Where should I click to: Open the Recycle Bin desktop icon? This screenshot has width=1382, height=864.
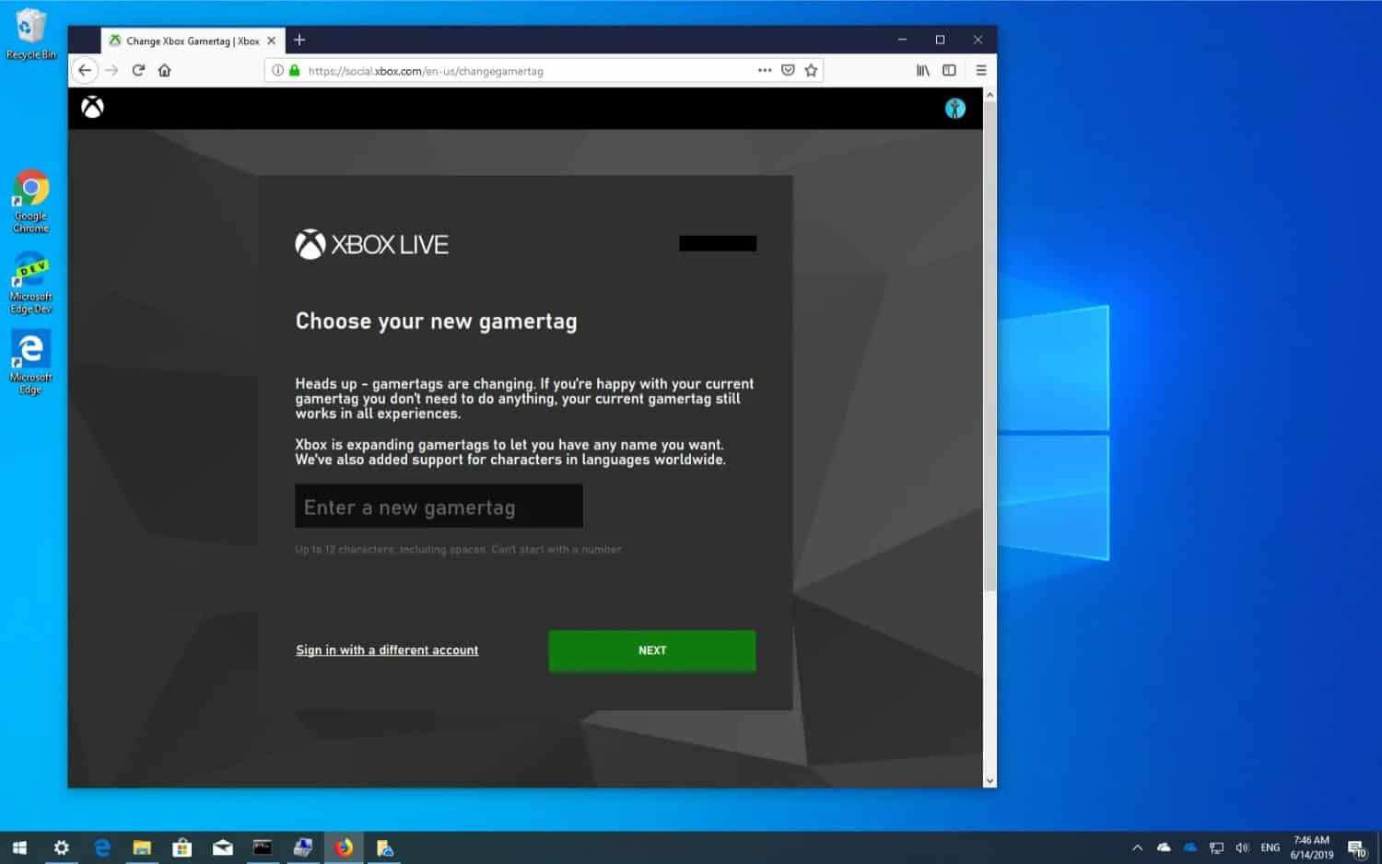tap(30, 34)
